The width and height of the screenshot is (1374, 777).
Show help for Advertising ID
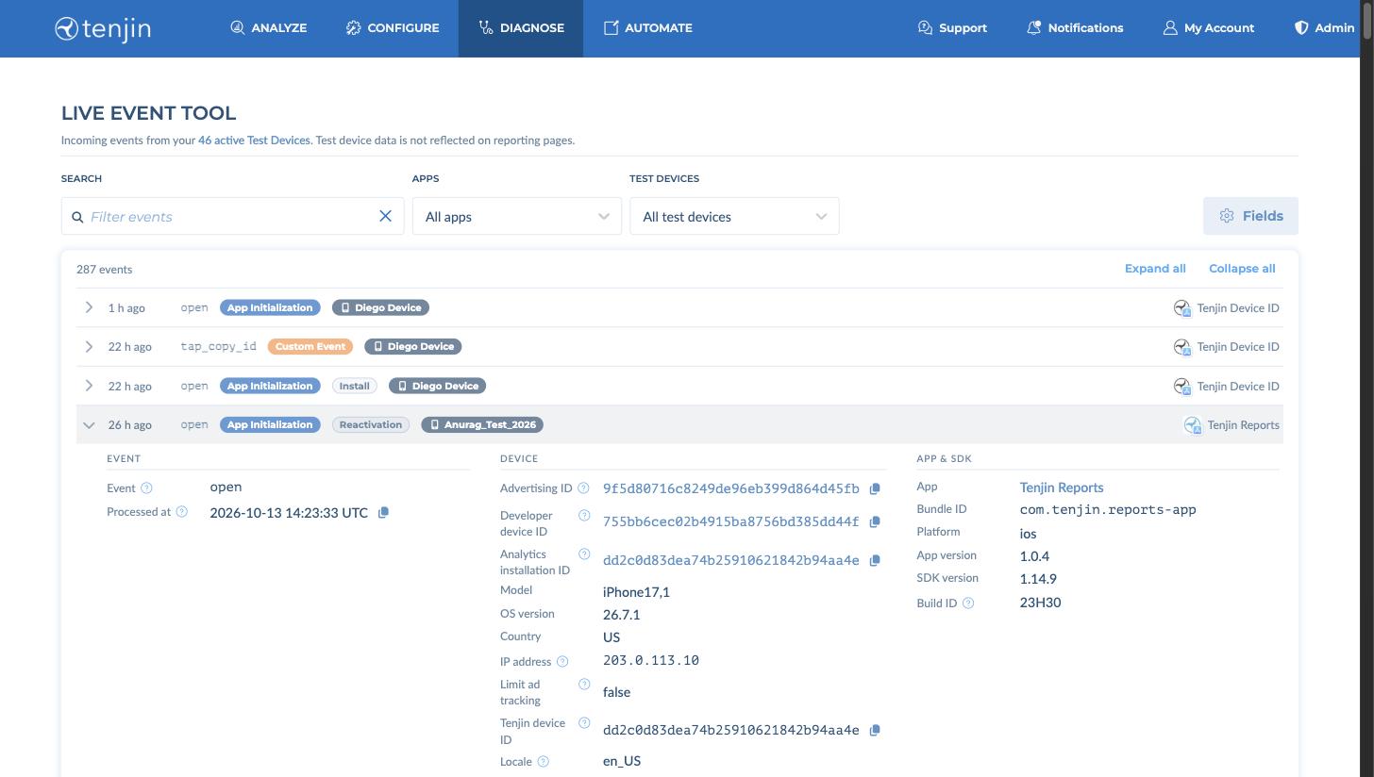pos(583,488)
